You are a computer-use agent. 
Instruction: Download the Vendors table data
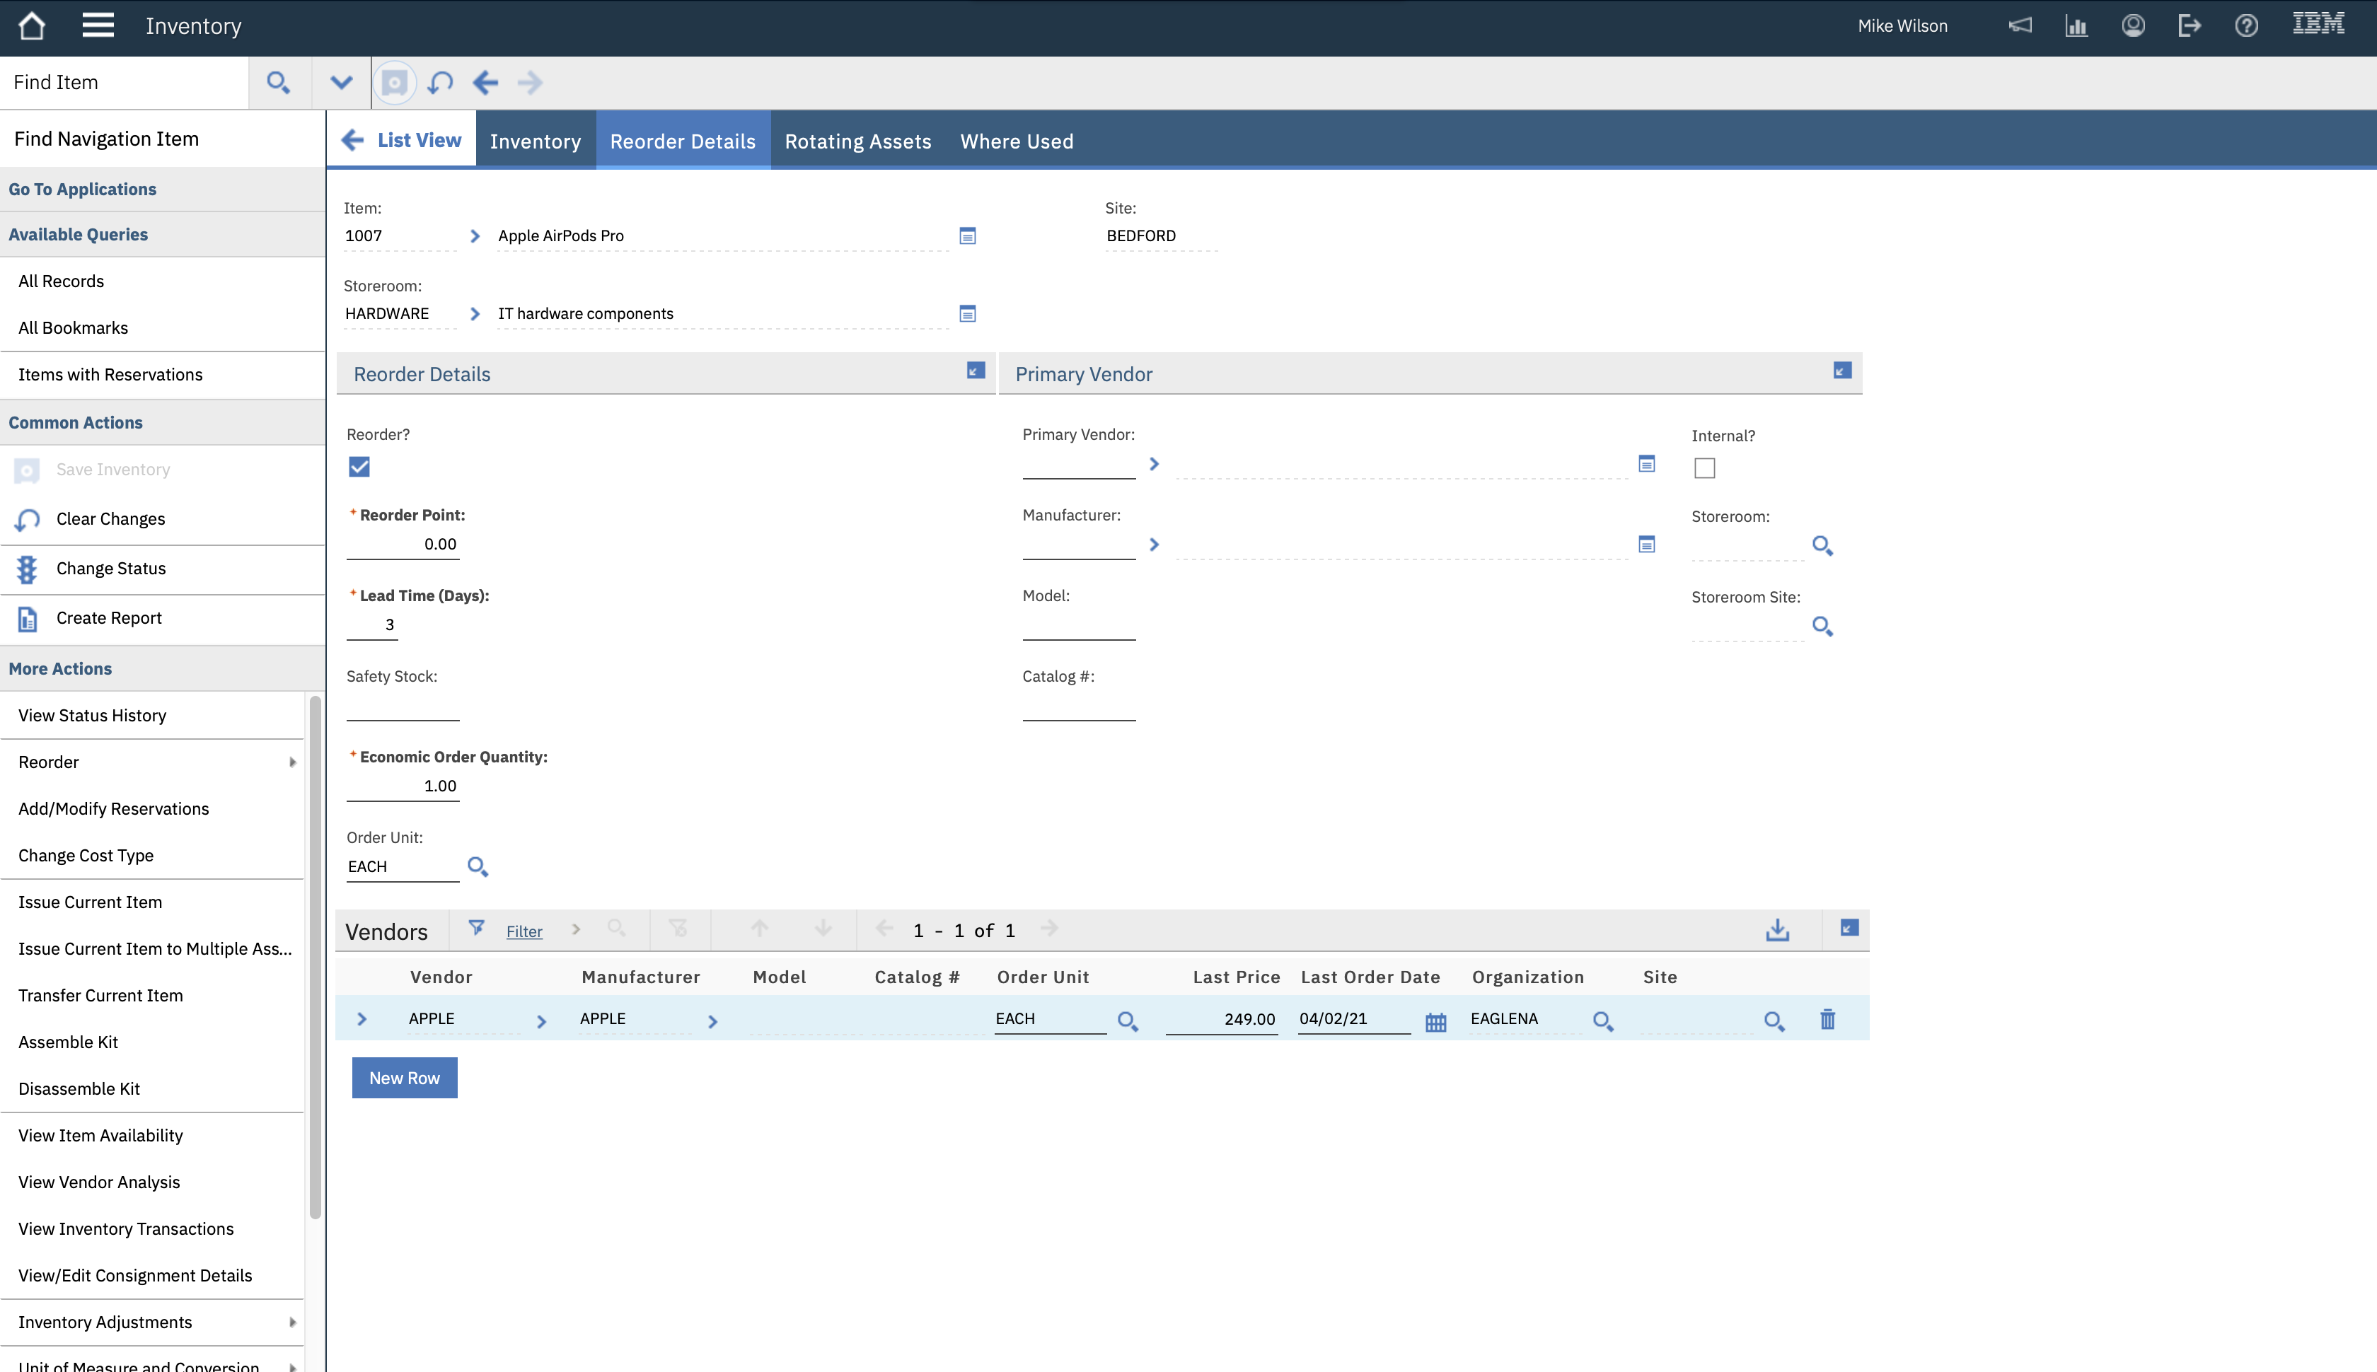click(x=1778, y=930)
